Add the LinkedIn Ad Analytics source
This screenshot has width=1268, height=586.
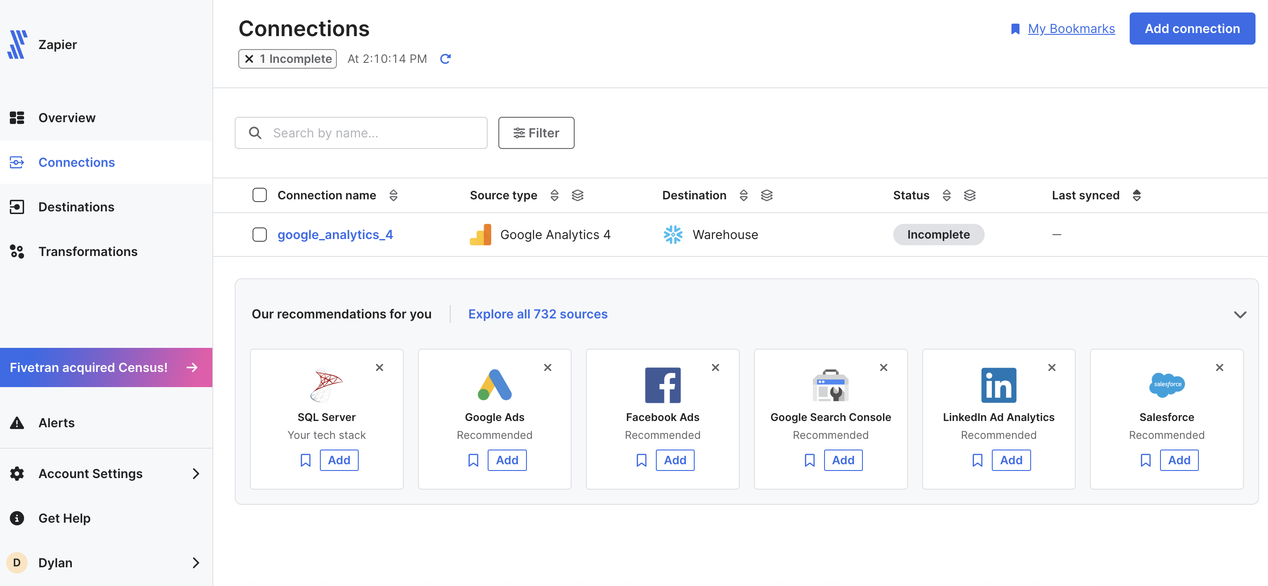point(1011,460)
